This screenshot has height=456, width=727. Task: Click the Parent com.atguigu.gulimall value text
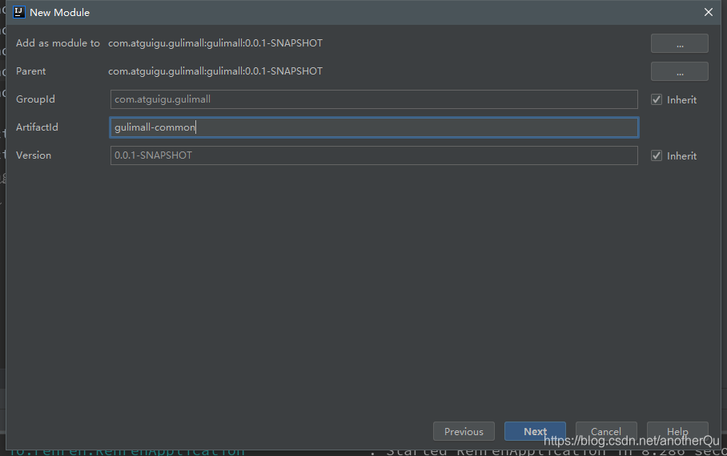tap(215, 71)
